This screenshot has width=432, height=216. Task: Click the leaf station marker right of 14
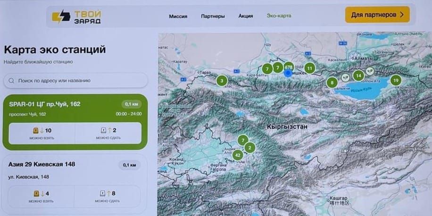(x=370, y=71)
